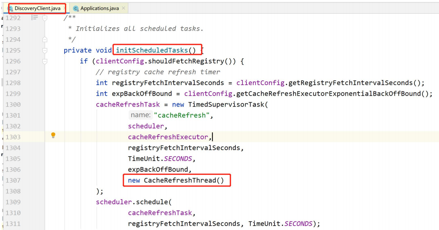Viewport: 439px width, 230px height.
Task: Click cacheRefreshTask argument on line 1310
Action: pos(160,213)
